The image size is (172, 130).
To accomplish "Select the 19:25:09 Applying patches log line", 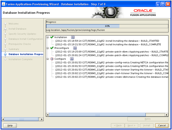I will point(112,52).
